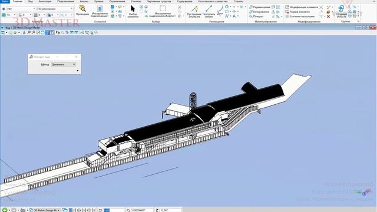
Task: Switch to the Справка ribbon tab
Action: coord(238,1)
